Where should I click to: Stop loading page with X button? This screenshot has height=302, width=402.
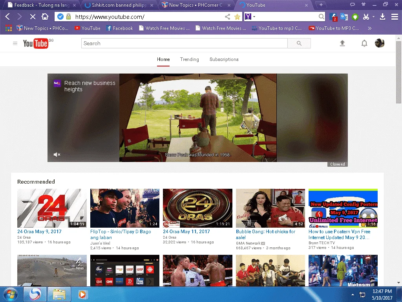(33, 17)
